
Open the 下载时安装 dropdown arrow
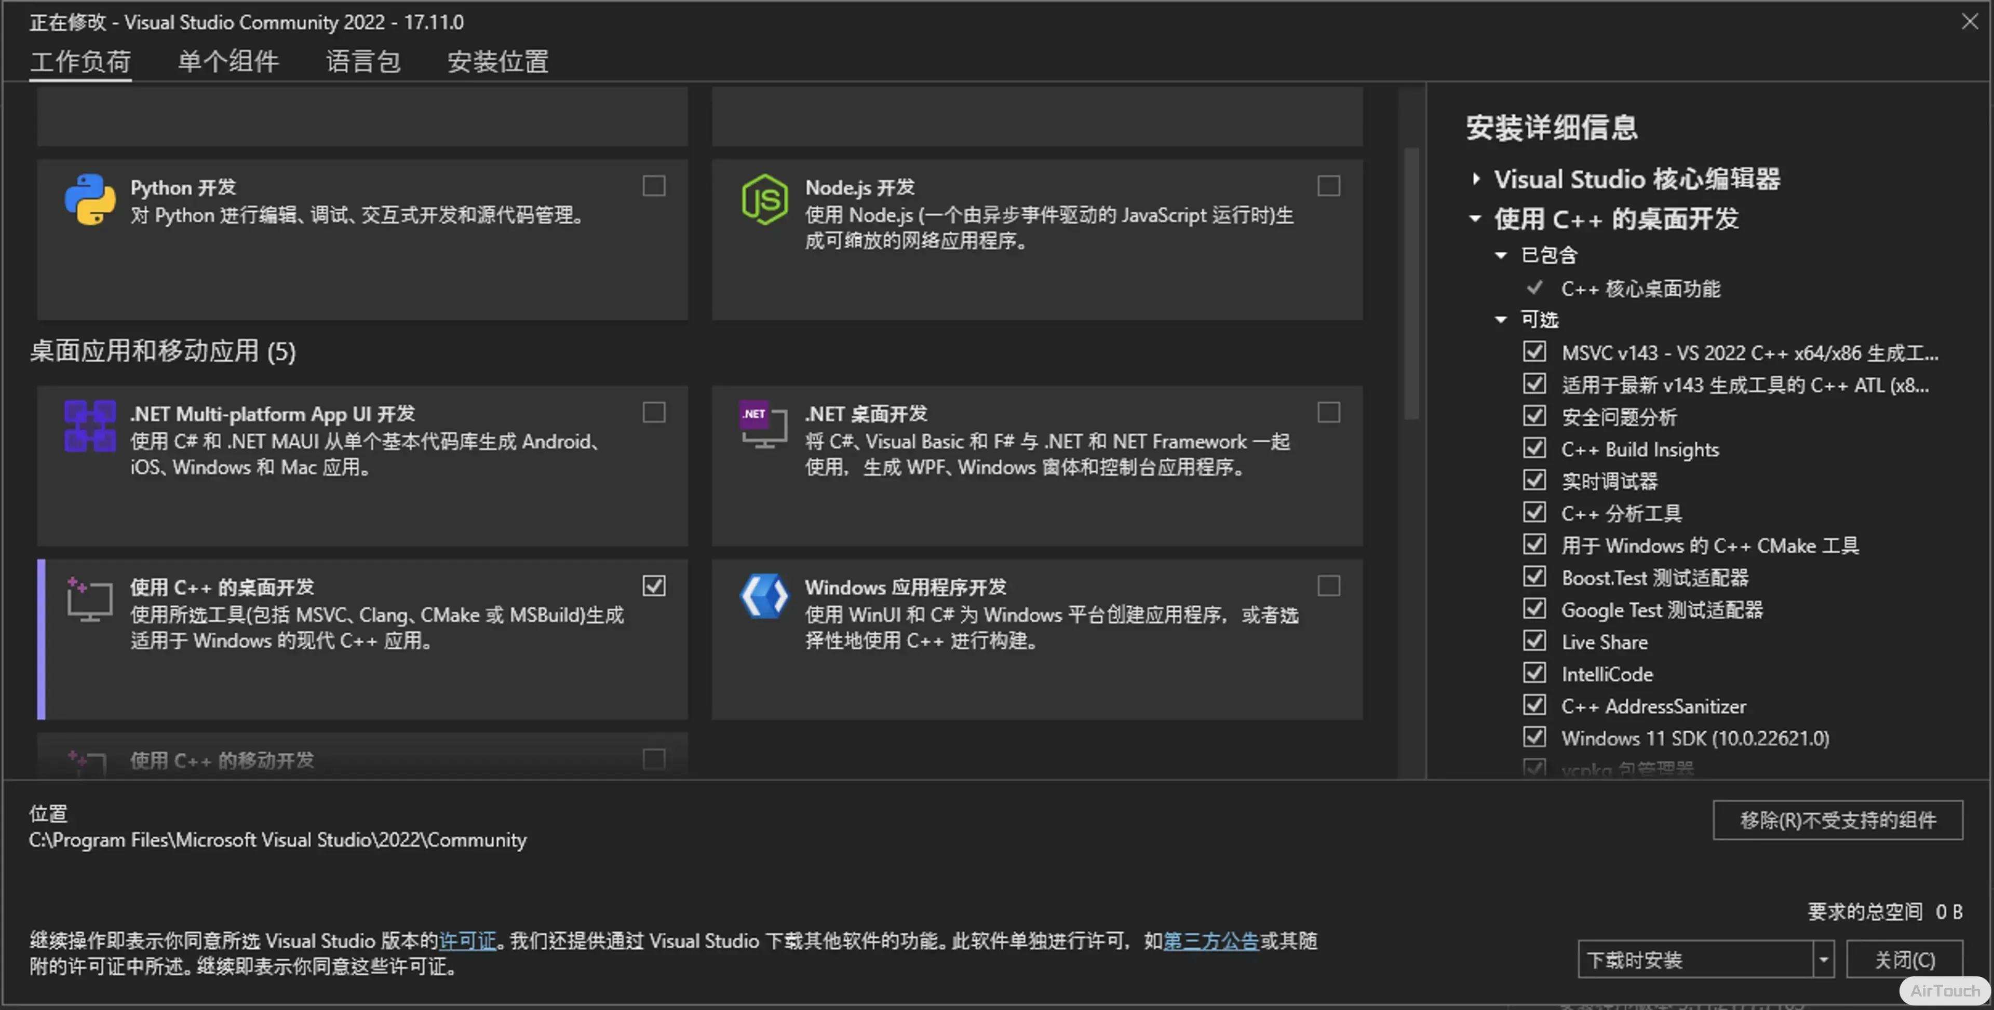(x=1823, y=960)
